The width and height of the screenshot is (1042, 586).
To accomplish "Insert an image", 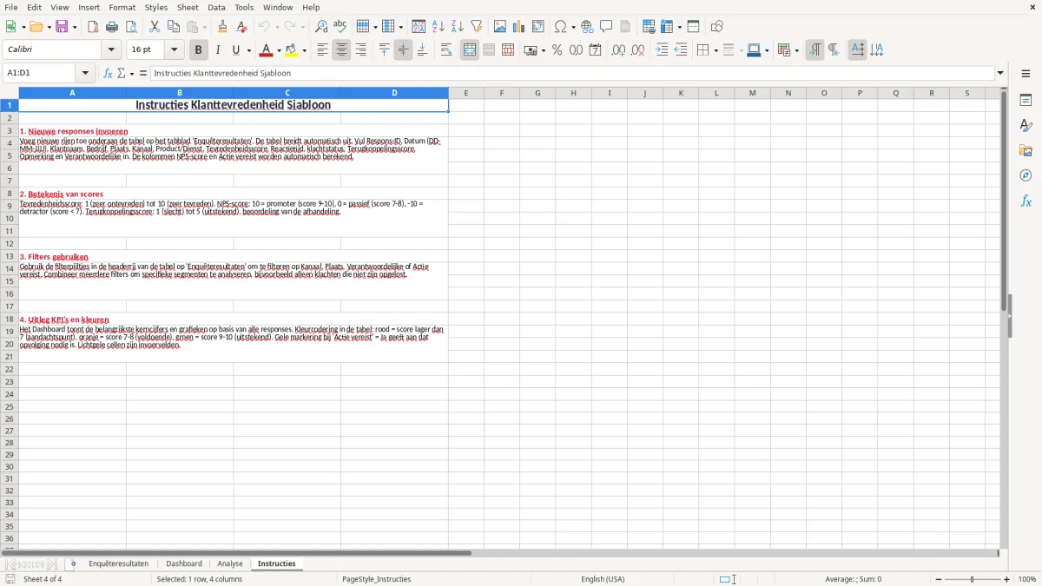I will [x=500, y=27].
